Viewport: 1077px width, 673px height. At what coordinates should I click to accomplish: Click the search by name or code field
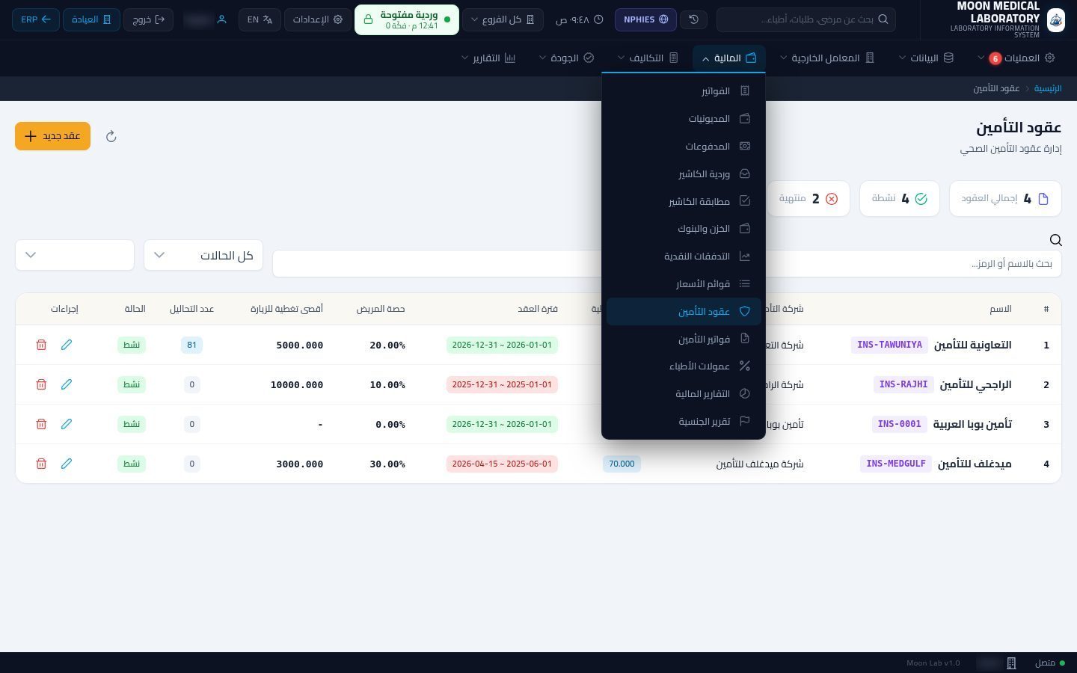tap(667, 264)
